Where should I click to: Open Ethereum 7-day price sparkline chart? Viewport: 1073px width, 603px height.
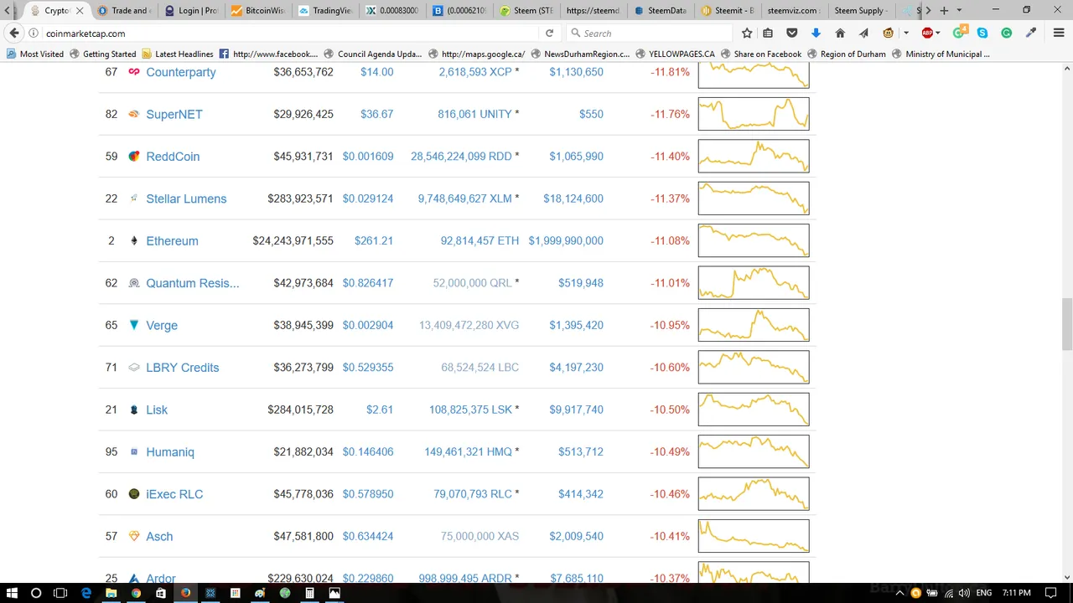[754, 240]
